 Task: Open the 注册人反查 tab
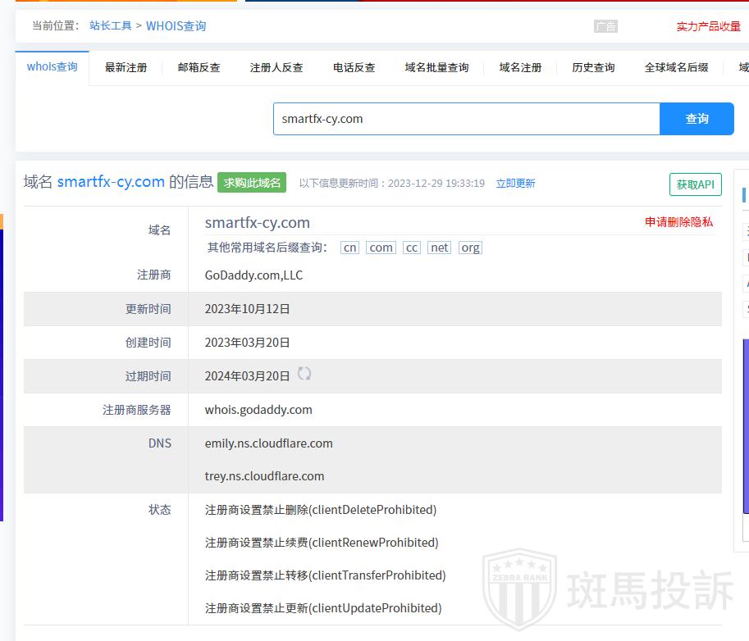pos(276,67)
